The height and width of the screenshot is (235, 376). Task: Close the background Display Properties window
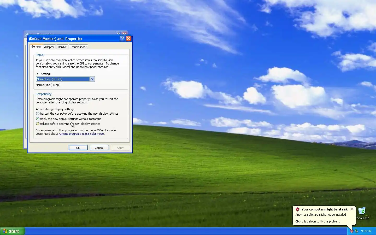[124, 33]
